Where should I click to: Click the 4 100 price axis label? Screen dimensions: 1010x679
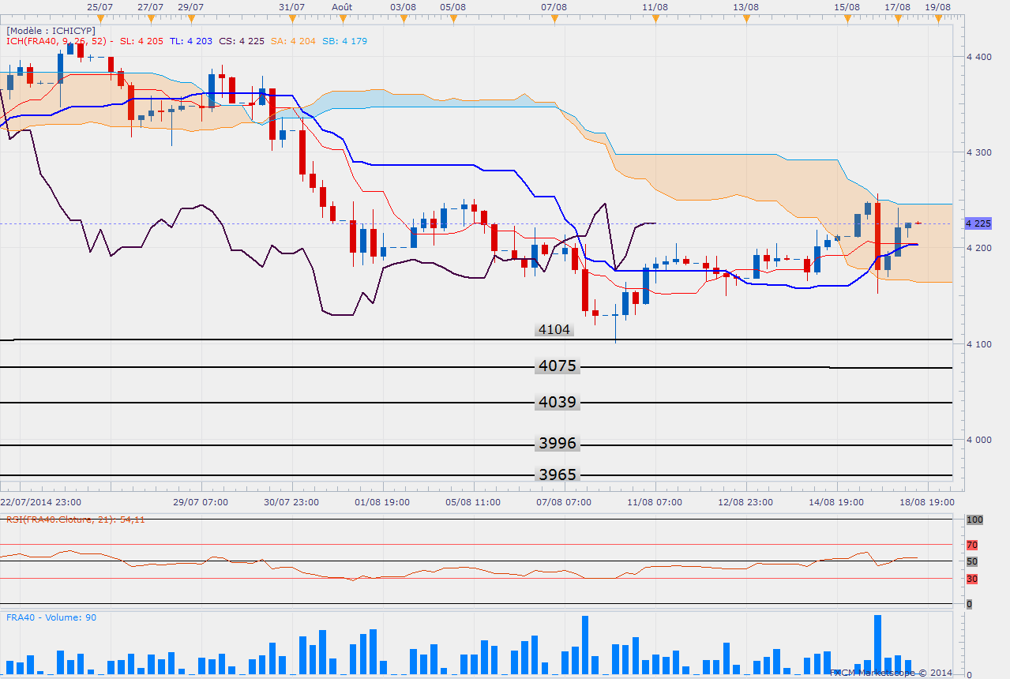pos(978,344)
